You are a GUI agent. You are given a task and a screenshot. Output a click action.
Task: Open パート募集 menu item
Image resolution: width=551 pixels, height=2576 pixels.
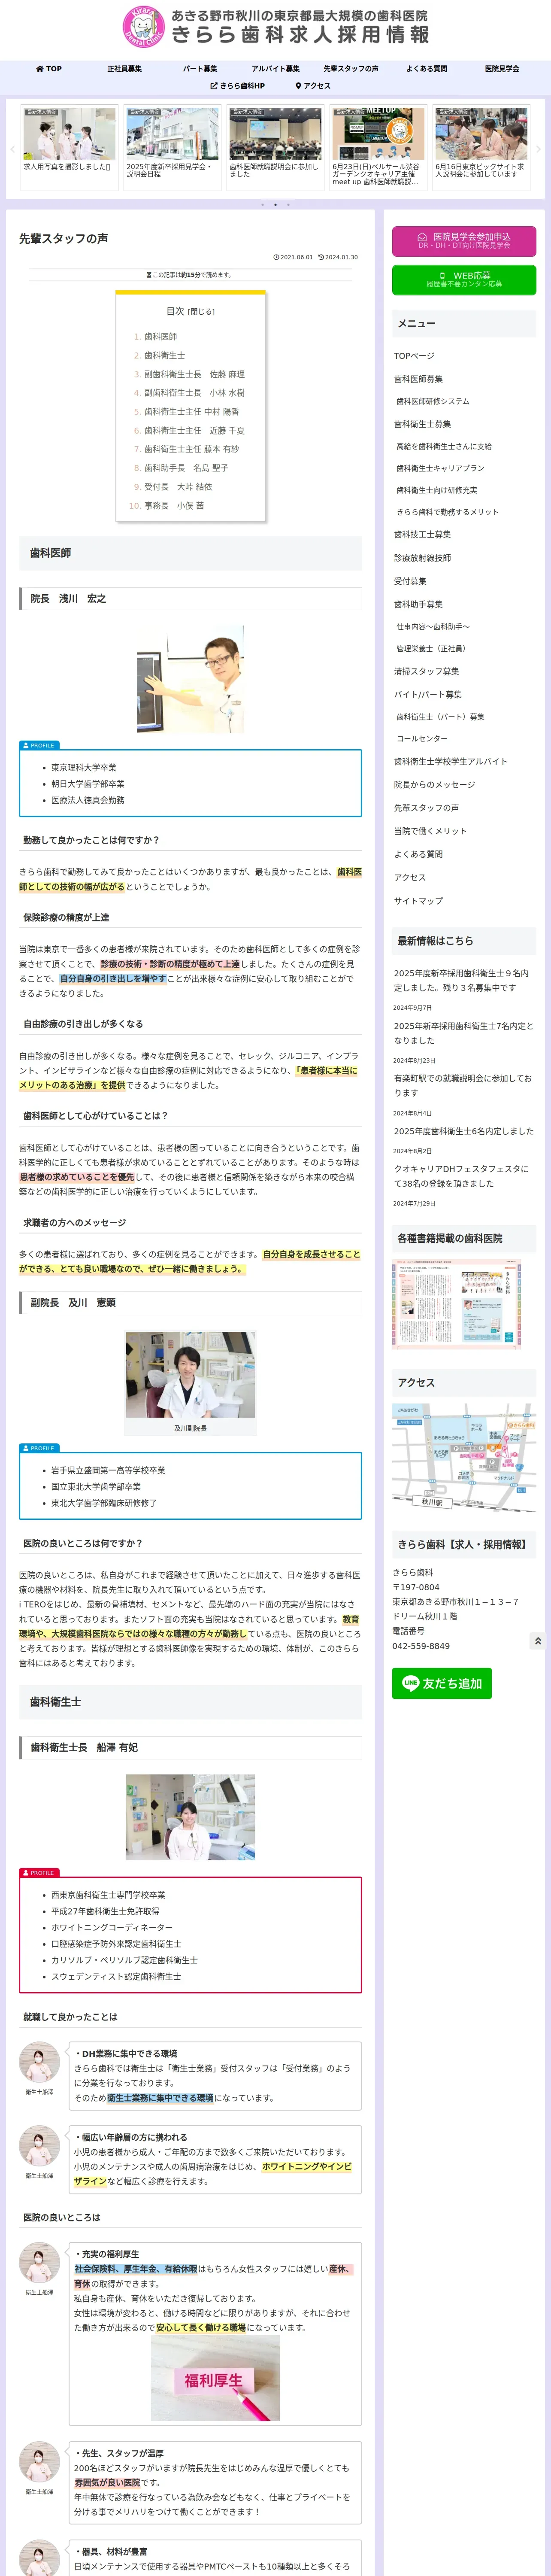200,69
